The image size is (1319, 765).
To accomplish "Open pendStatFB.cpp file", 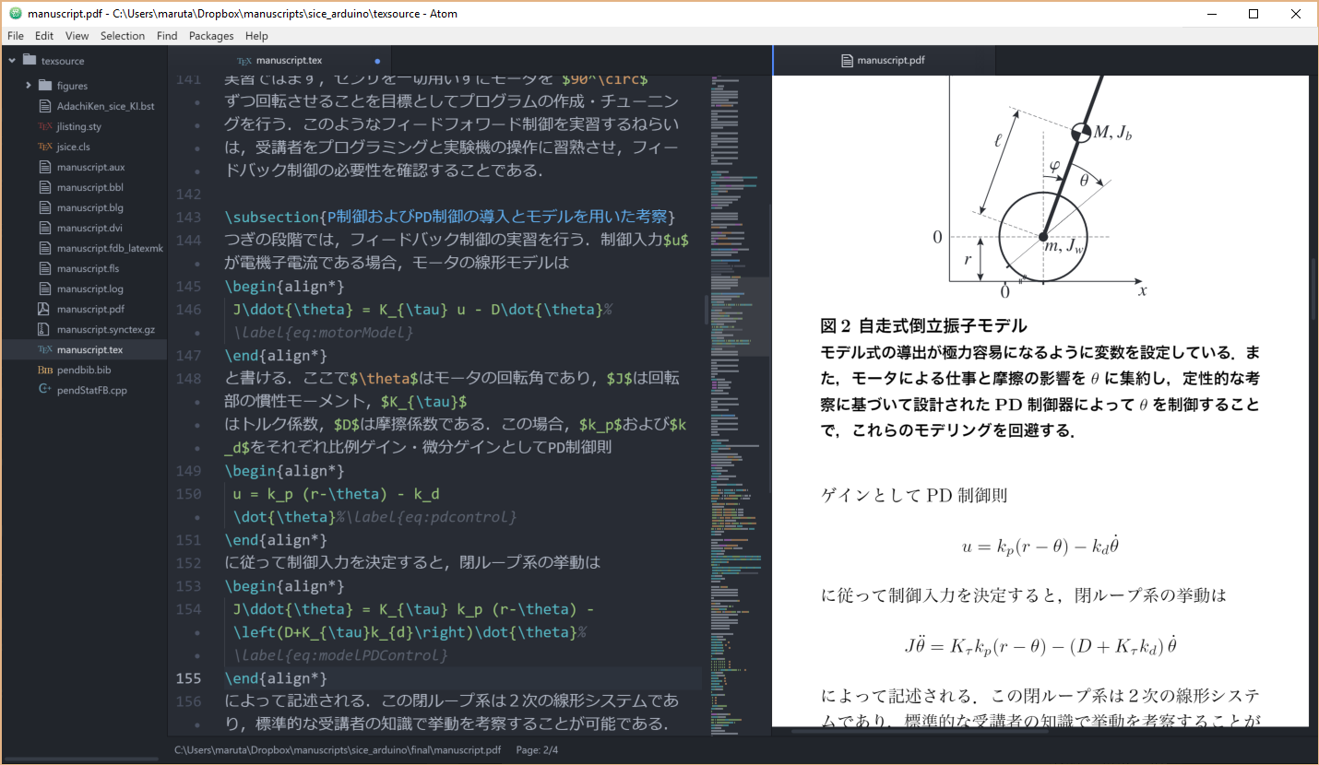I will click(x=91, y=390).
